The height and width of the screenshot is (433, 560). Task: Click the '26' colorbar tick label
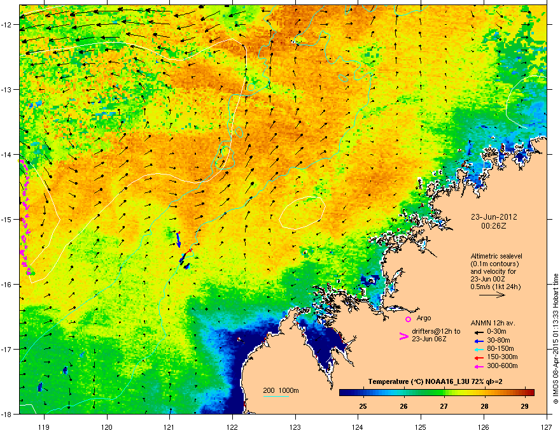pos(403,406)
